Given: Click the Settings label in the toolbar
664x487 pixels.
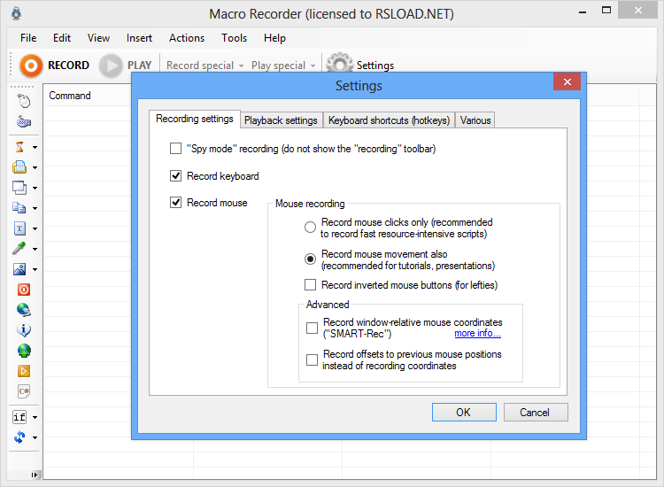Looking at the screenshot, I should click(375, 66).
